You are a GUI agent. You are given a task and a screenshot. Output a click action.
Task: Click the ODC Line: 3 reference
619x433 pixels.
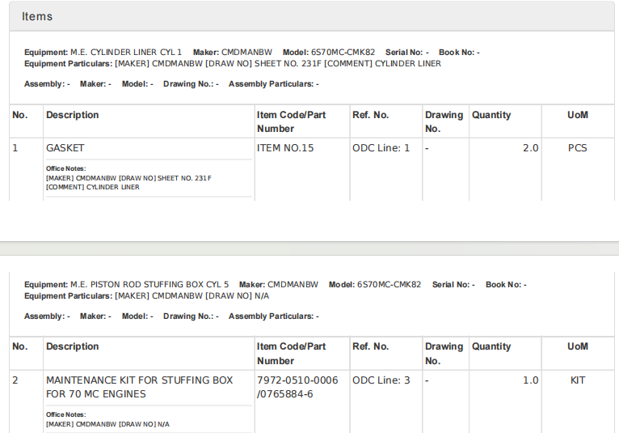click(381, 380)
